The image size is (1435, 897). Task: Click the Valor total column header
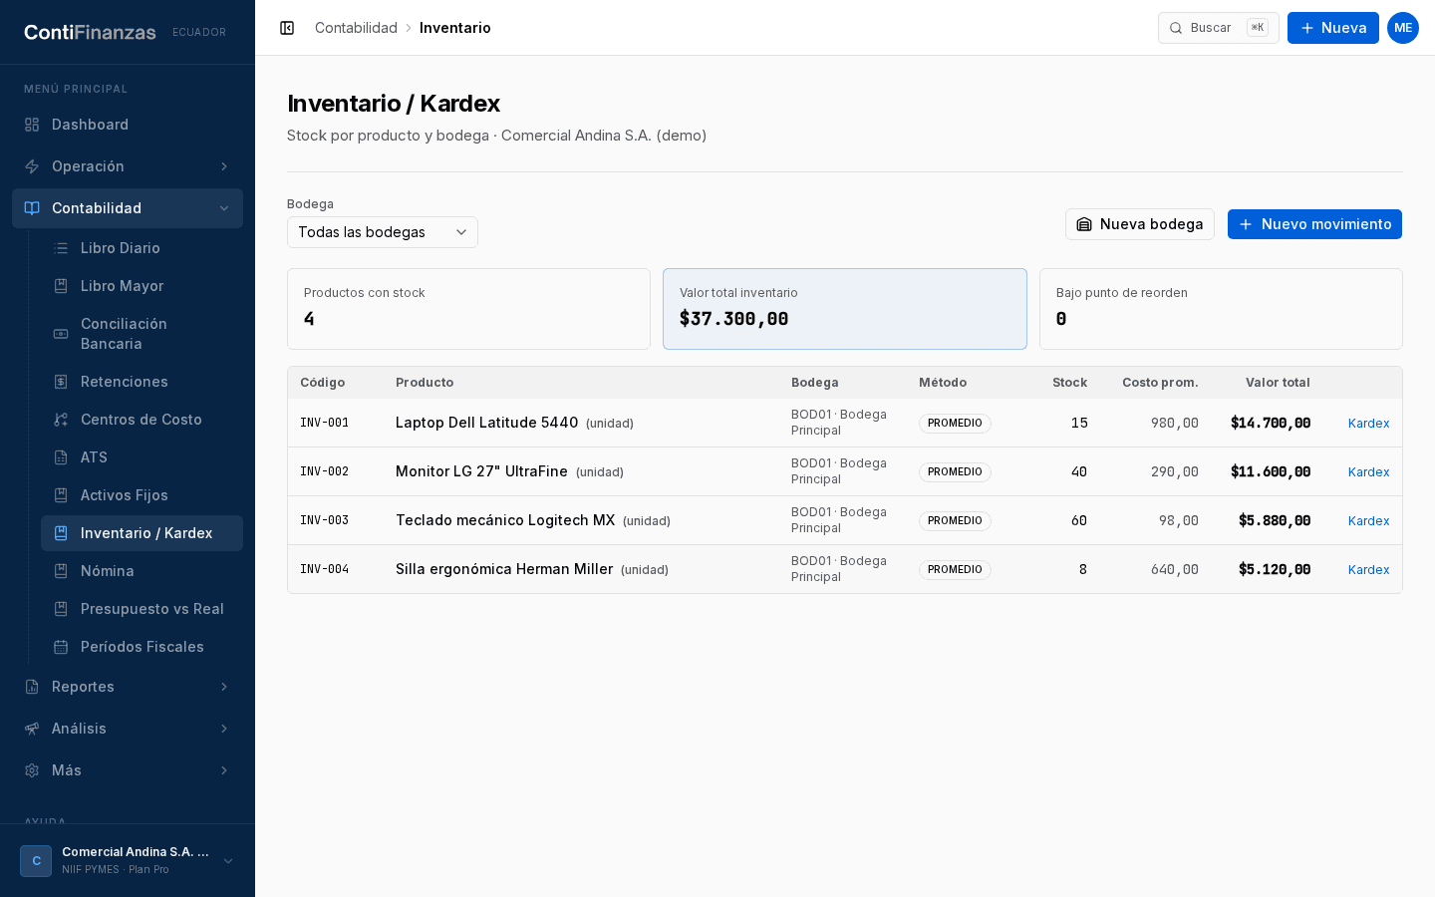click(1278, 383)
